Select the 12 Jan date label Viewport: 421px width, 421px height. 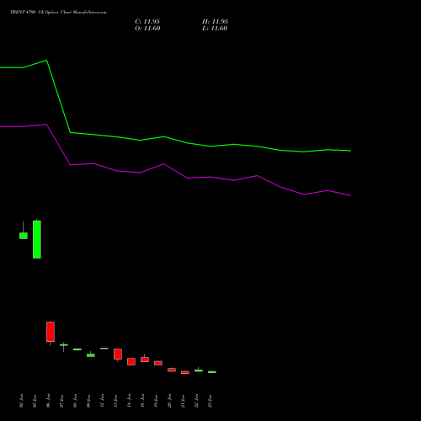coord(102,401)
